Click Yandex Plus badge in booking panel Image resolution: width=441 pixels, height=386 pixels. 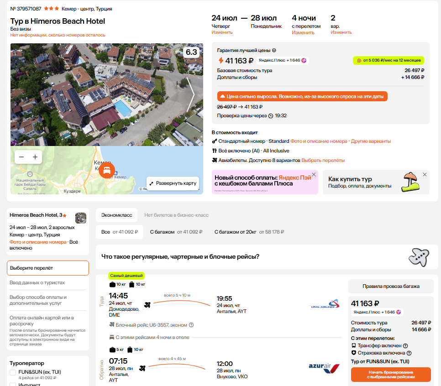377,312
